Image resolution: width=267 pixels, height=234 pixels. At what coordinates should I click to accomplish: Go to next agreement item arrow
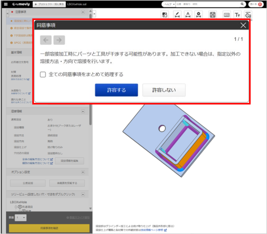coord(59,40)
